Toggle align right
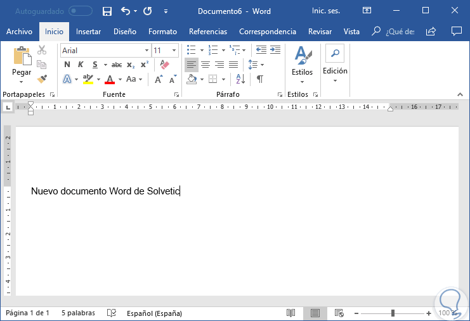The image size is (470, 321). 219,65
